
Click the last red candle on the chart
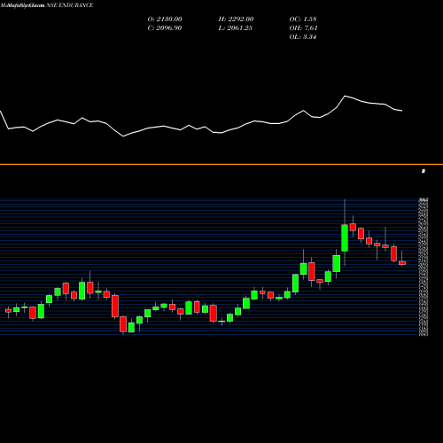tap(402, 263)
